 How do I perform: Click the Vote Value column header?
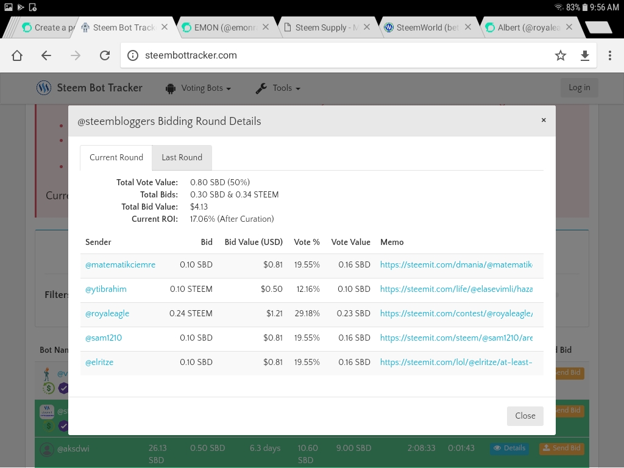(x=350, y=242)
